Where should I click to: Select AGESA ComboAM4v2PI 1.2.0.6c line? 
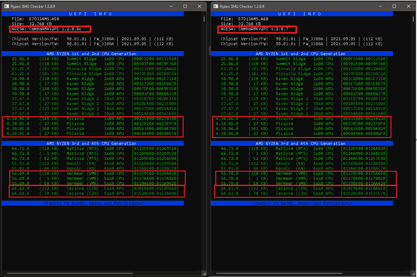tap(47, 29)
